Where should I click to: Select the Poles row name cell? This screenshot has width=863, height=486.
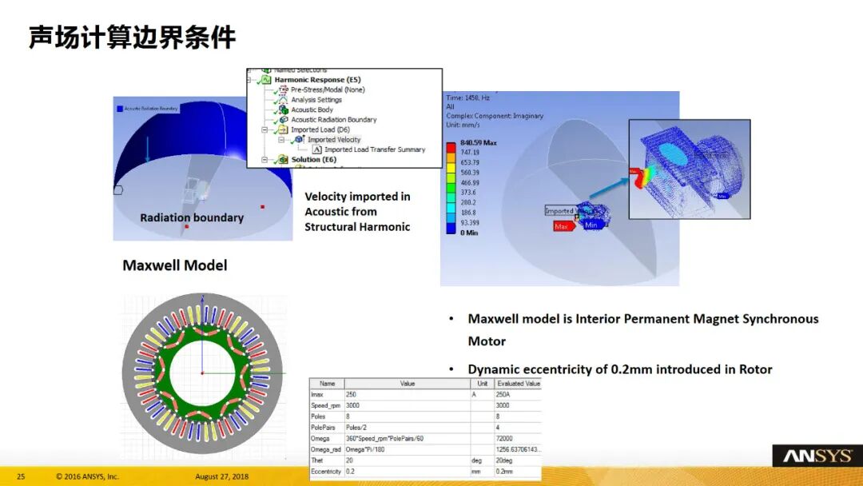coord(328,416)
